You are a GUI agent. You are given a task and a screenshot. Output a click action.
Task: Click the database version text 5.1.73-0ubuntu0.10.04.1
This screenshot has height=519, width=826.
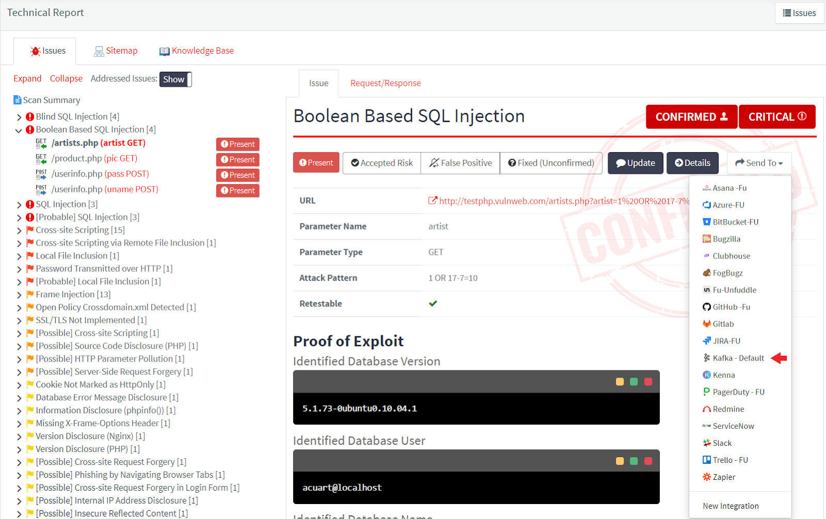coord(360,409)
